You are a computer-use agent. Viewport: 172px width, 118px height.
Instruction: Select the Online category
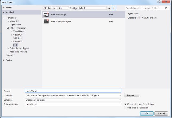point(9,60)
